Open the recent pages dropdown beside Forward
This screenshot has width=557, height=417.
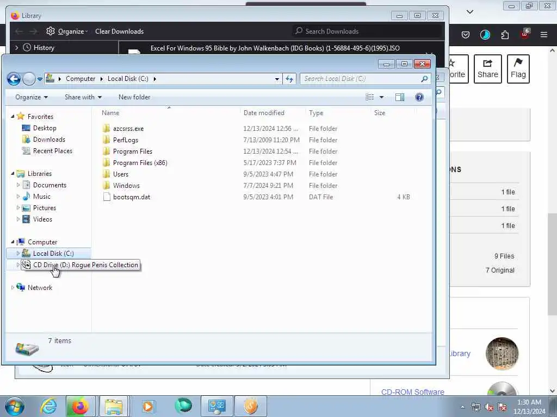(x=40, y=79)
